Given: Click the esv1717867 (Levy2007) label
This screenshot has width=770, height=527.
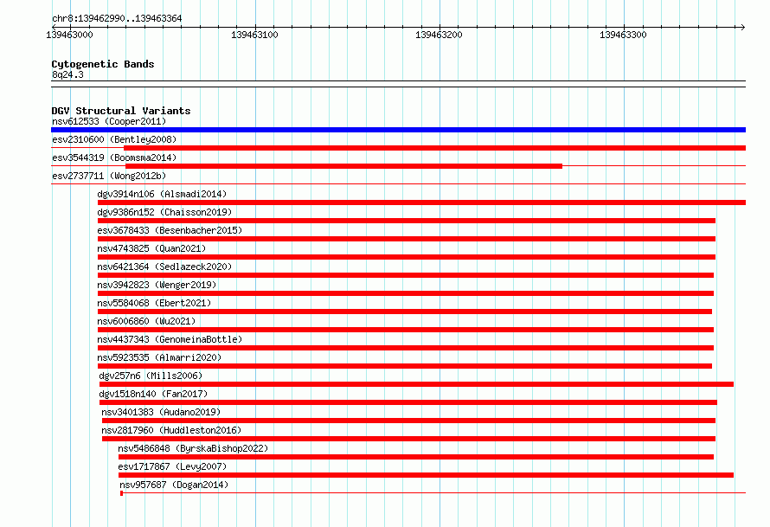Looking at the screenshot, I should (x=172, y=466).
